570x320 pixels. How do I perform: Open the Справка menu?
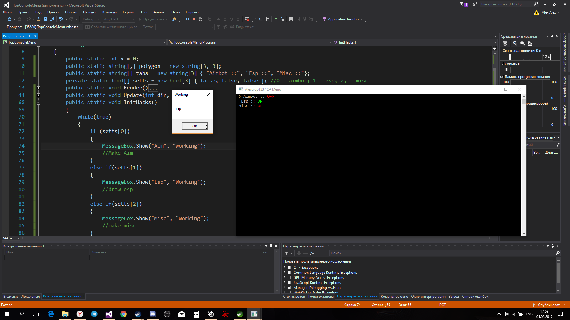(193, 12)
